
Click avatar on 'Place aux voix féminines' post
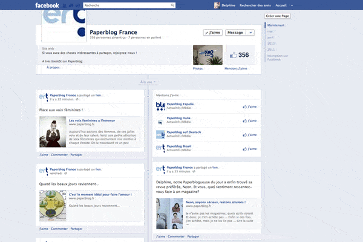tap(44, 97)
